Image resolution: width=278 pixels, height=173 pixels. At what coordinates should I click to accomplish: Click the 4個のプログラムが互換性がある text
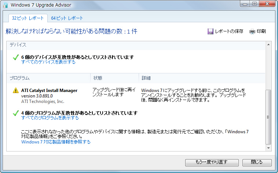pyautogui.click(x=80, y=113)
